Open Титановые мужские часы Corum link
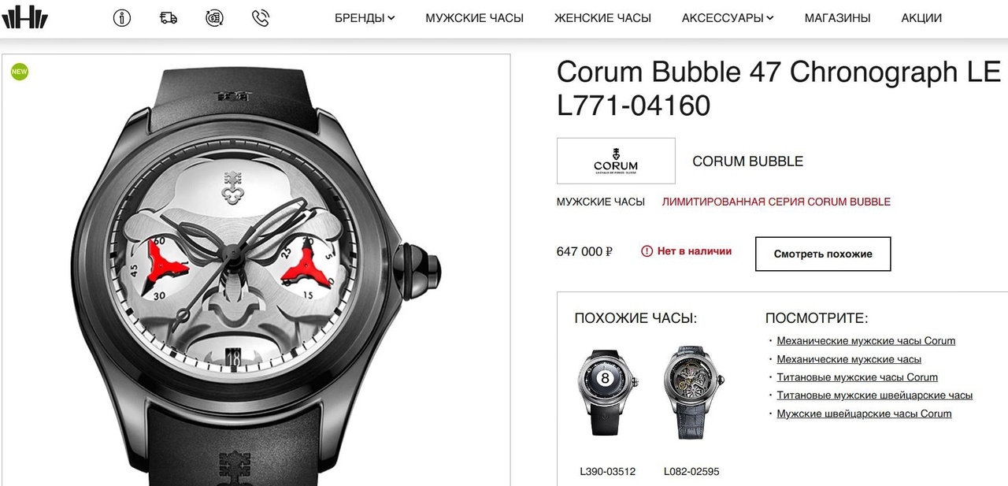This screenshot has height=486, width=1008. pos(858,377)
